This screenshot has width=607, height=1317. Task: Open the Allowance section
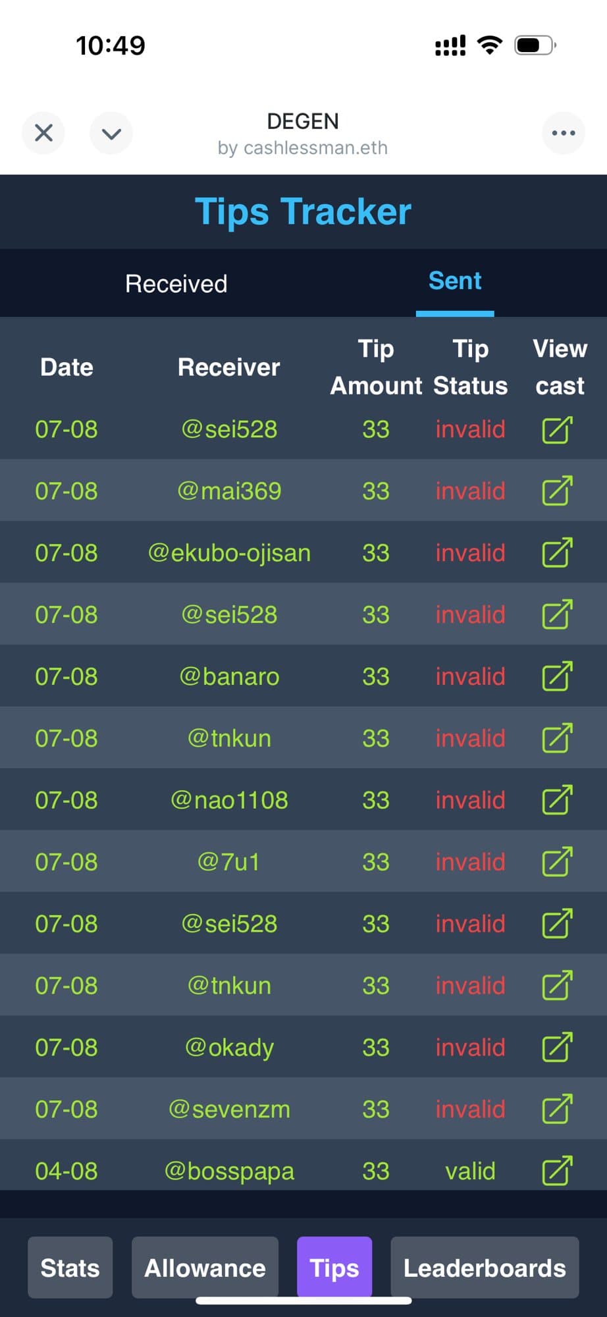click(x=205, y=1268)
